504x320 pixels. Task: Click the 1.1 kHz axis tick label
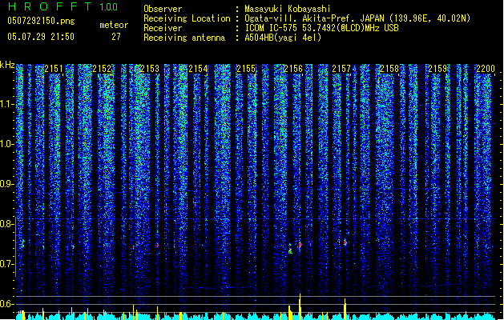click(x=6, y=104)
